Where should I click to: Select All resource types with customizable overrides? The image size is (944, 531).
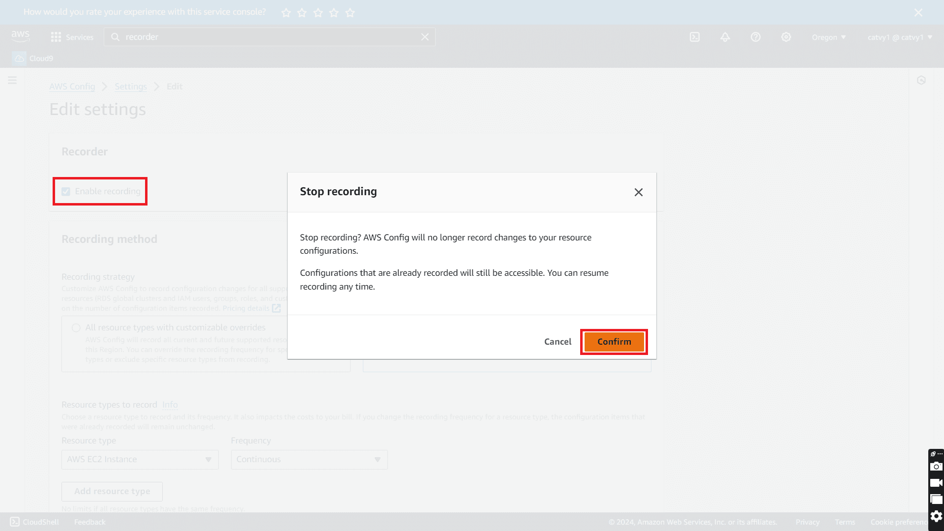76,328
